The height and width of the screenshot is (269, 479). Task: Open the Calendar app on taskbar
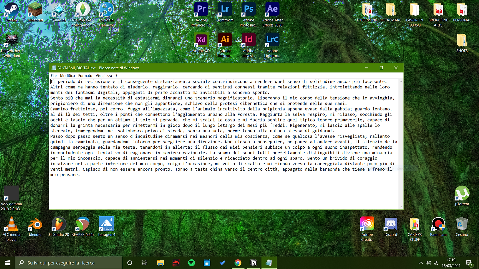pos(207,263)
